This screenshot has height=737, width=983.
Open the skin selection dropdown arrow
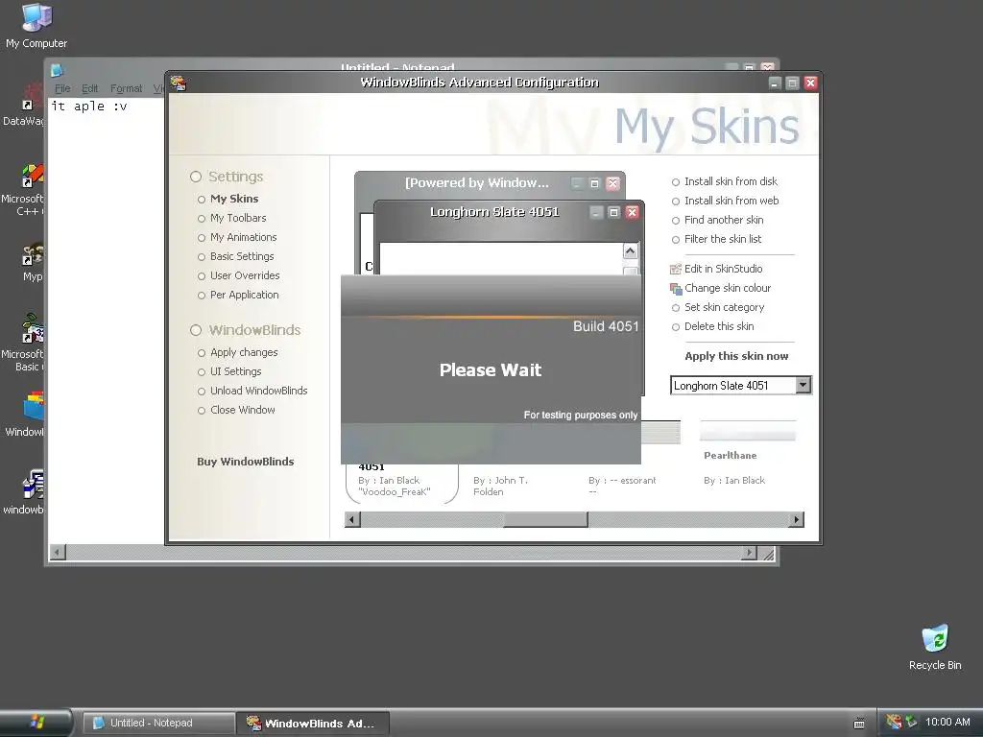803,385
